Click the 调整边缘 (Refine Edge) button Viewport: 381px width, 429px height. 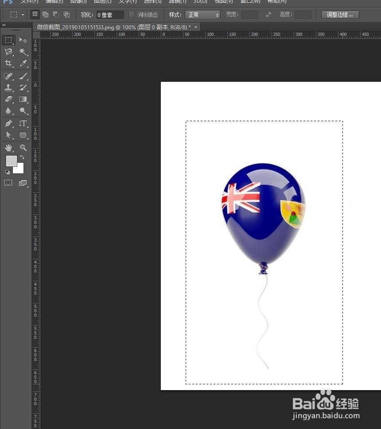tap(340, 15)
